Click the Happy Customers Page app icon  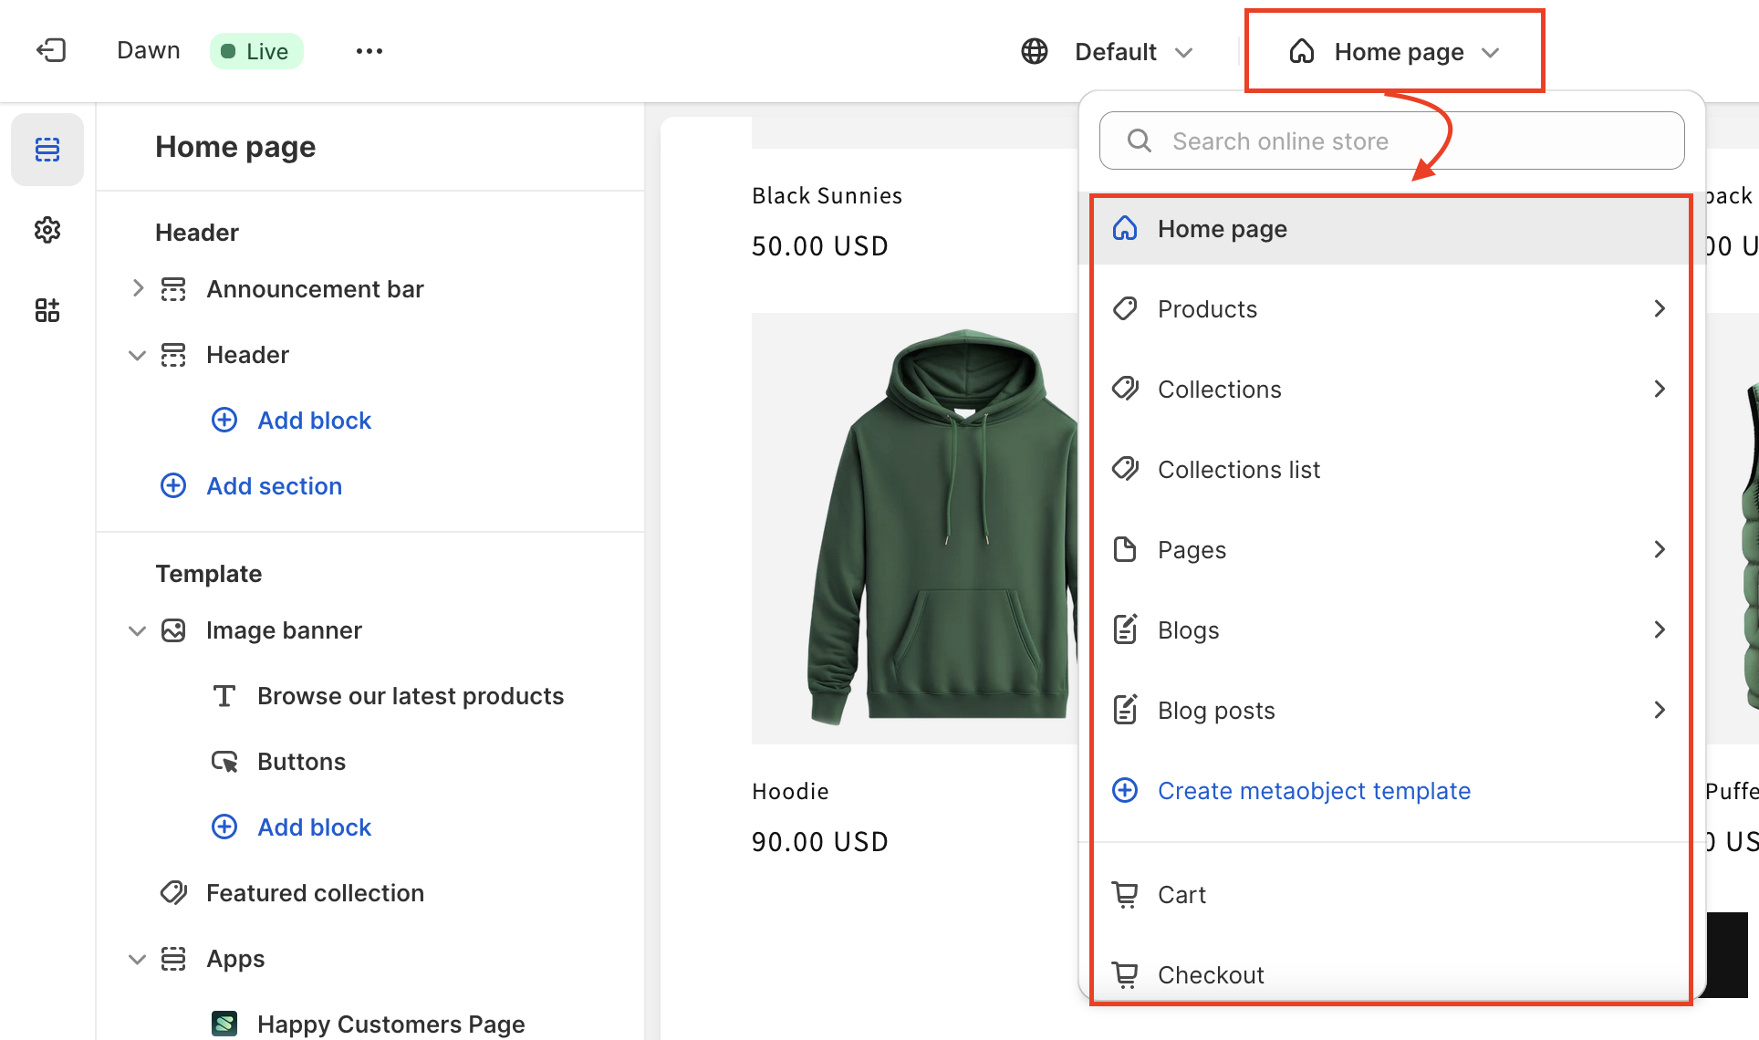pos(224,1024)
